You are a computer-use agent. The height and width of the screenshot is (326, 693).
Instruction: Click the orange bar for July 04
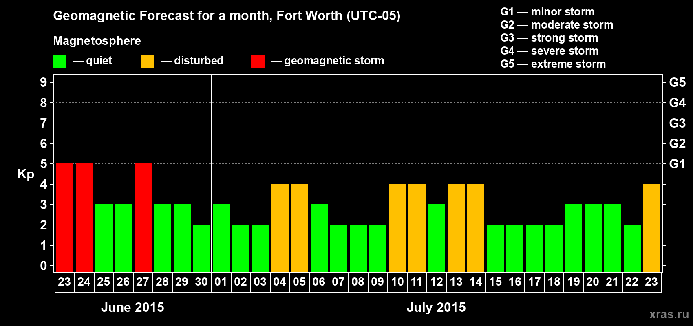point(280,228)
